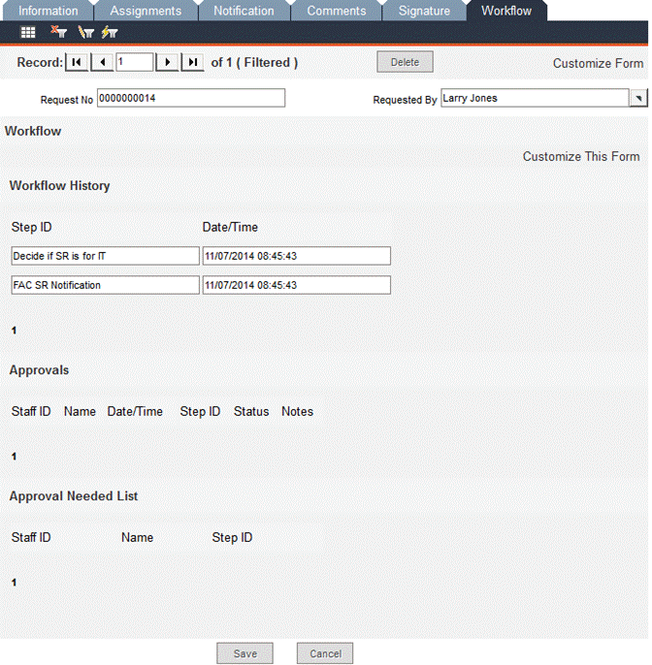
Task: Click the Request No input field
Action: click(x=190, y=98)
